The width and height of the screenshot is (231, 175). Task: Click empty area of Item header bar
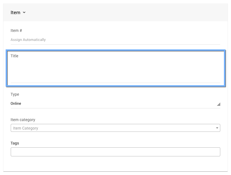click(x=127, y=12)
